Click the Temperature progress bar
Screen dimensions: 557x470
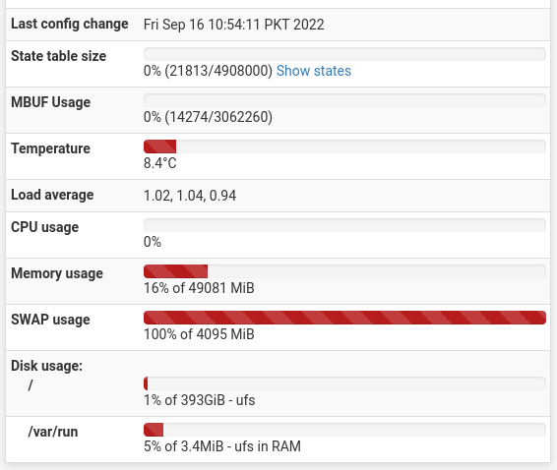(x=344, y=147)
